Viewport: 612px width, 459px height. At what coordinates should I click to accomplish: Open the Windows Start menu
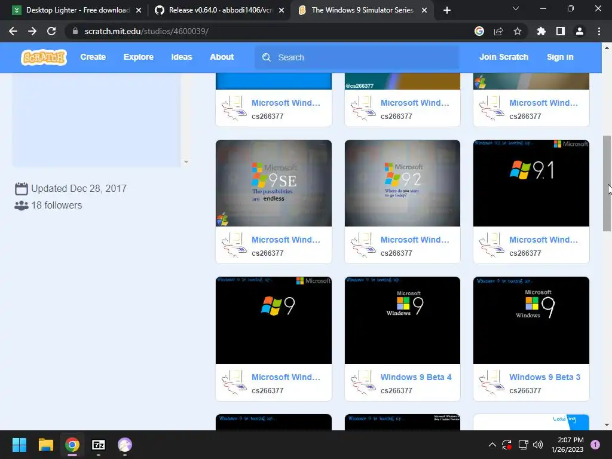pyautogui.click(x=19, y=445)
